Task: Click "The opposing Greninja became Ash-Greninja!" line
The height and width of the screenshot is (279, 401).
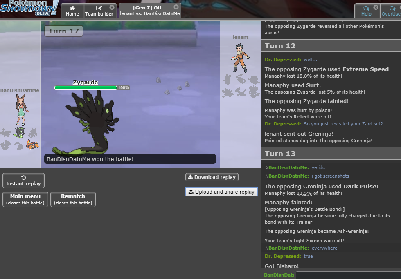Action: [x=317, y=231]
